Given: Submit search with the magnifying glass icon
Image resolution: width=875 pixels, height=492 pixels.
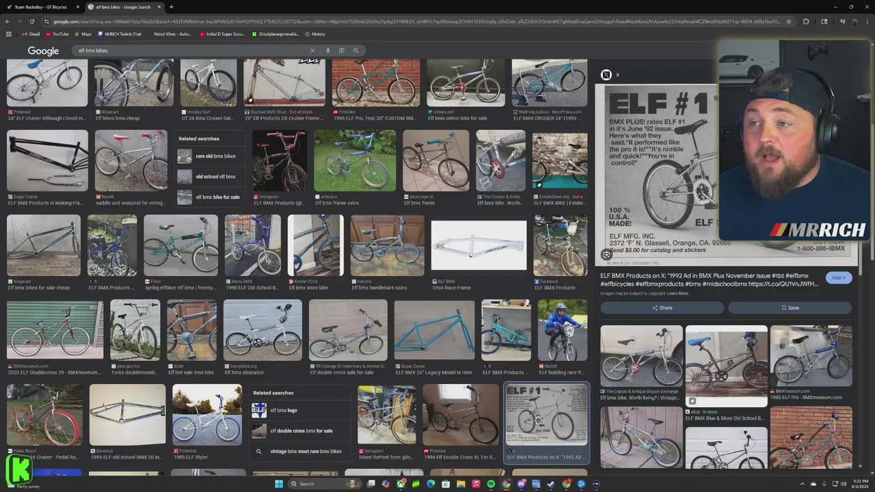Looking at the screenshot, I should (355, 51).
